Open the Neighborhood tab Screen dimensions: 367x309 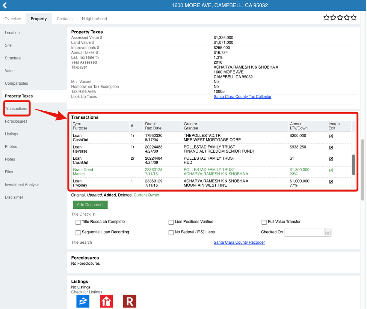pyautogui.click(x=94, y=19)
